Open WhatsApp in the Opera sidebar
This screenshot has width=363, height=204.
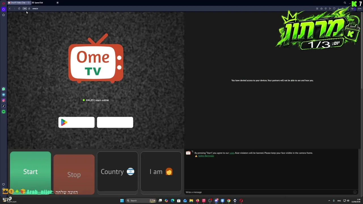[3, 89]
